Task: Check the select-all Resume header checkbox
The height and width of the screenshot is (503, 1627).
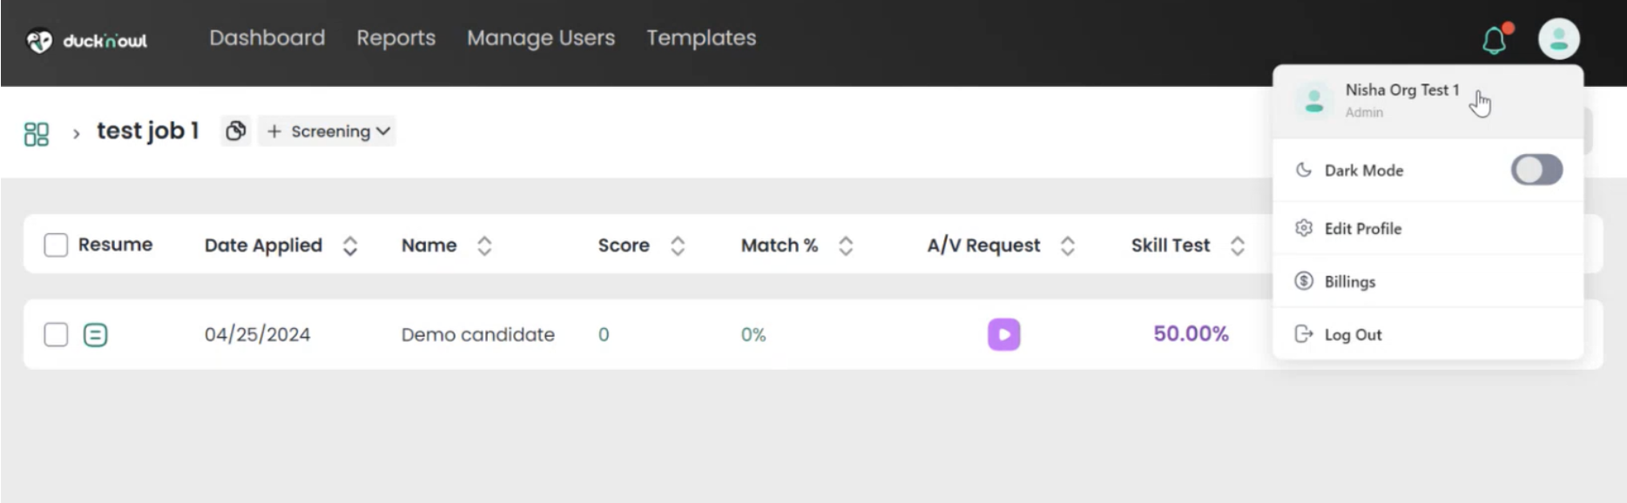Action: (x=56, y=245)
